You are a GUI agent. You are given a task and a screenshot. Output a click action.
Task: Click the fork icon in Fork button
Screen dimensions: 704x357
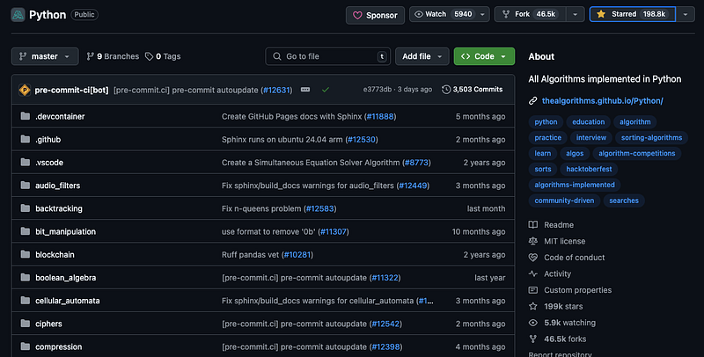(x=506, y=14)
